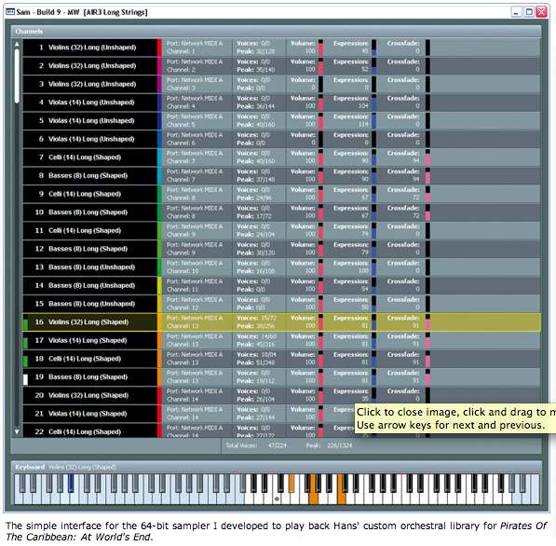Click the Channels panel header
This screenshot has width=556, height=546.
[276, 32]
